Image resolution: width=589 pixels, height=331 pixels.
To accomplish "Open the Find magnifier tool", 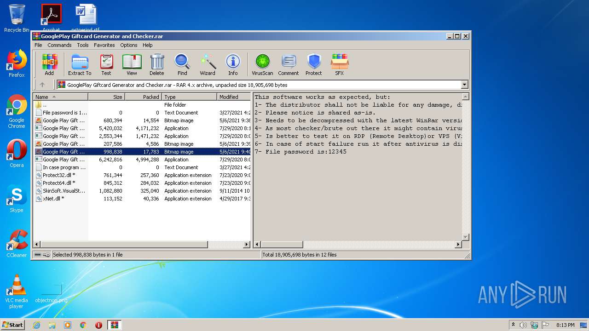I will coord(182,64).
